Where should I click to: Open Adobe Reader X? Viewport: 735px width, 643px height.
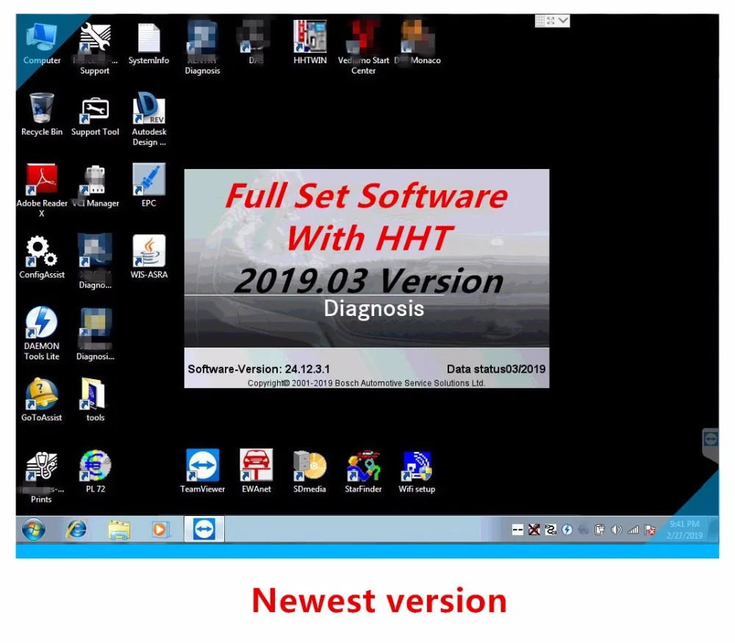(42, 190)
